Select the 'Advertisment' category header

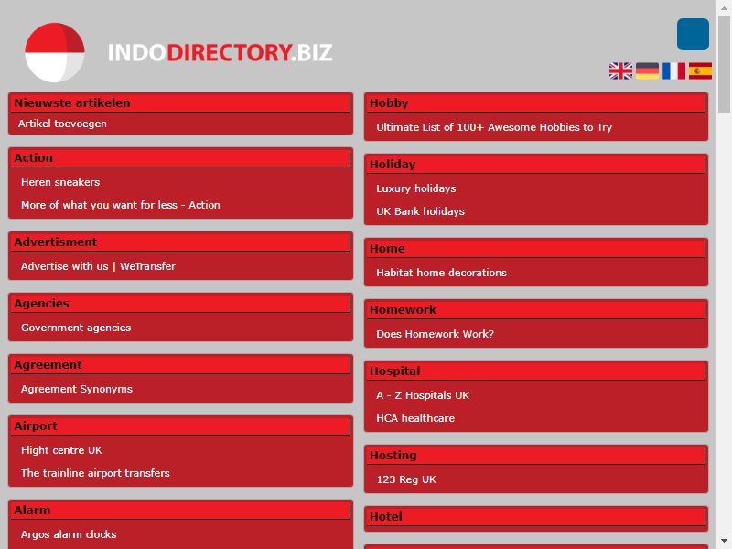coord(180,242)
